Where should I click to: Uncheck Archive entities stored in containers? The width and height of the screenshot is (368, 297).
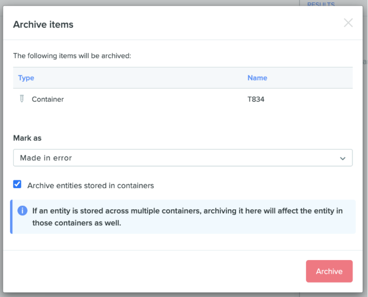[x=17, y=184]
